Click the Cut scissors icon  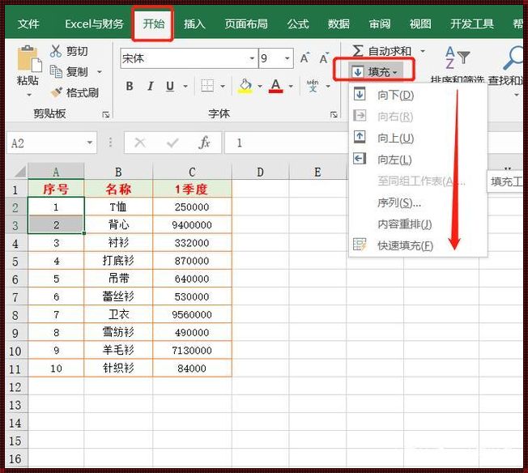coord(56,51)
